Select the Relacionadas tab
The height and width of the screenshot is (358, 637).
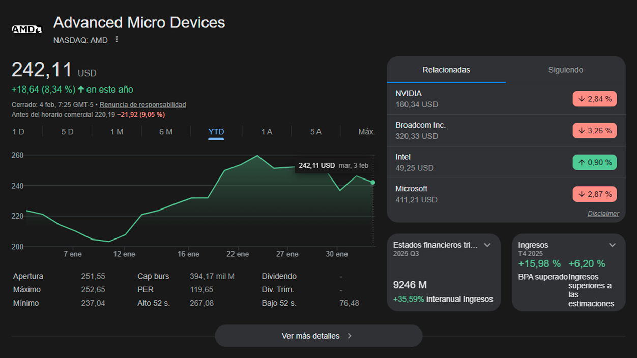[x=446, y=70]
